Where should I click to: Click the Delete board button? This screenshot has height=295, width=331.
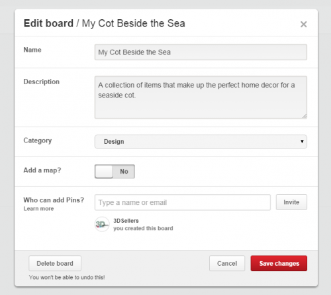coord(55,263)
